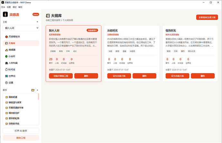Open the 帮助 menu
Image resolution: width=222 pixels, height=143 pixels.
[x=20, y=7]
